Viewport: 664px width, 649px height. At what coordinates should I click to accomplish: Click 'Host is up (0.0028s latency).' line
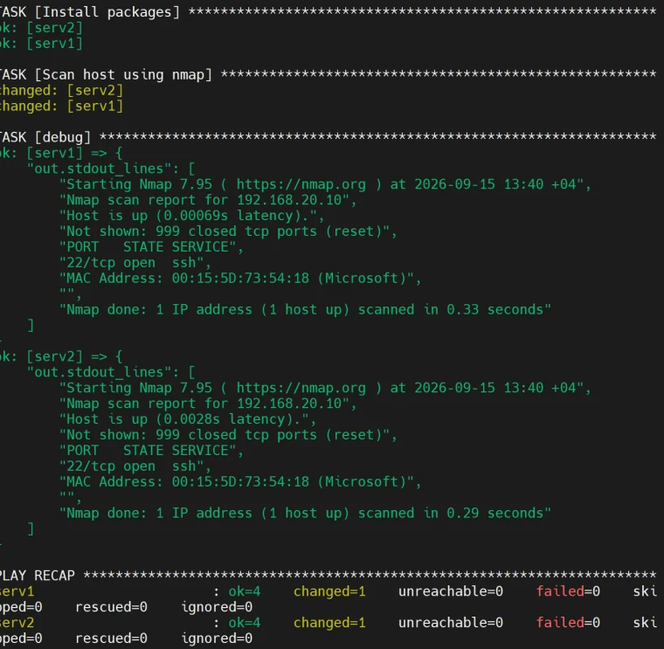tap(188, 419)
